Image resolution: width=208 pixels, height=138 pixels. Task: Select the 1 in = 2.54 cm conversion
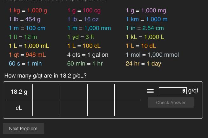[x=145, y=28]
